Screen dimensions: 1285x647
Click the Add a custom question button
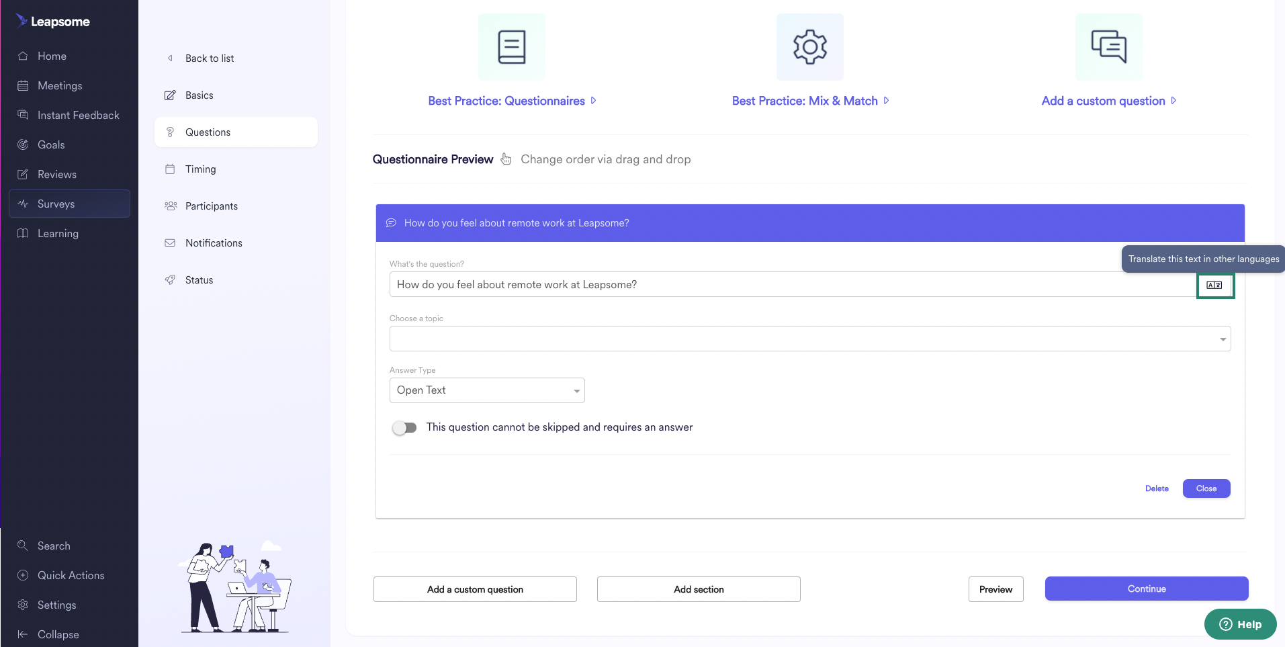click(475, 589)
